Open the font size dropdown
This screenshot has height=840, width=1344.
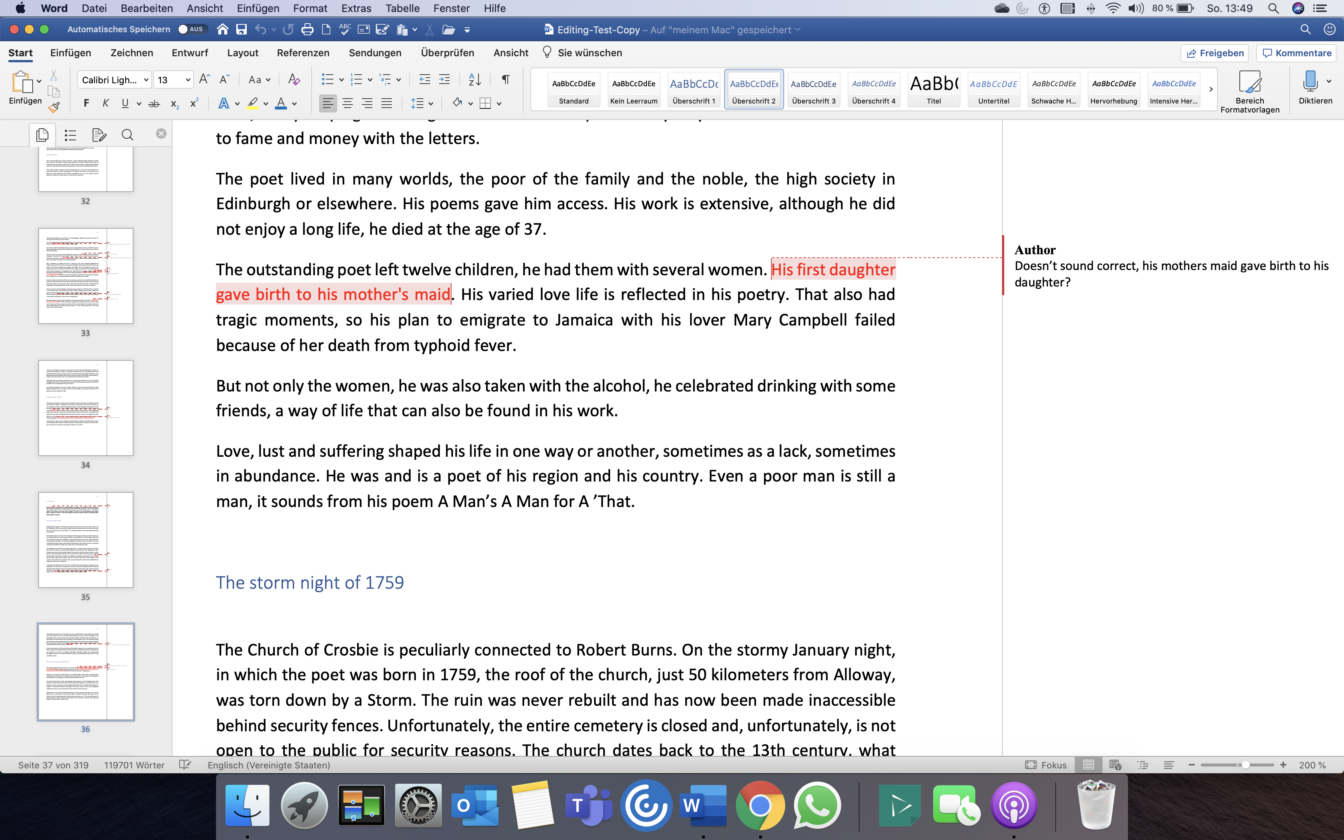[188, 80]
